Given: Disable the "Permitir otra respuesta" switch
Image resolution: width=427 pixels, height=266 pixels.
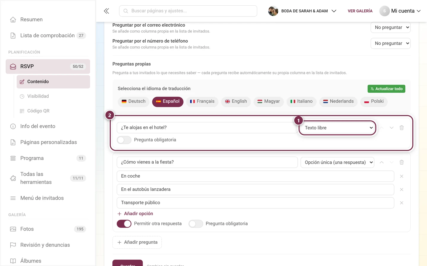Looking at the screenshot, I should (124, 224).
